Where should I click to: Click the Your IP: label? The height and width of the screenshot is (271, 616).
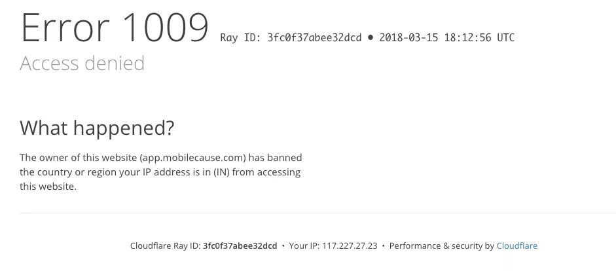pos(304,246)
